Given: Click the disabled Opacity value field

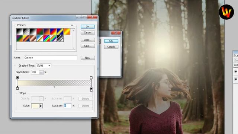Looking at the screenshot, I should [x=35, y=99].
